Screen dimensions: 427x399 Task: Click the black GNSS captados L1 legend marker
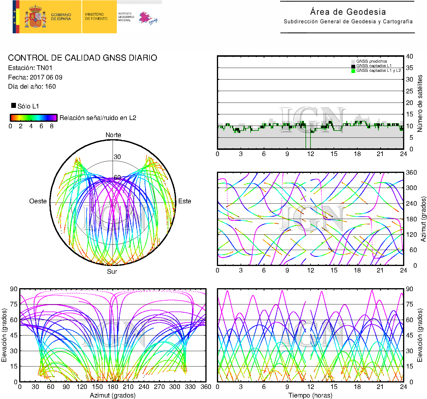pos(353,66)
